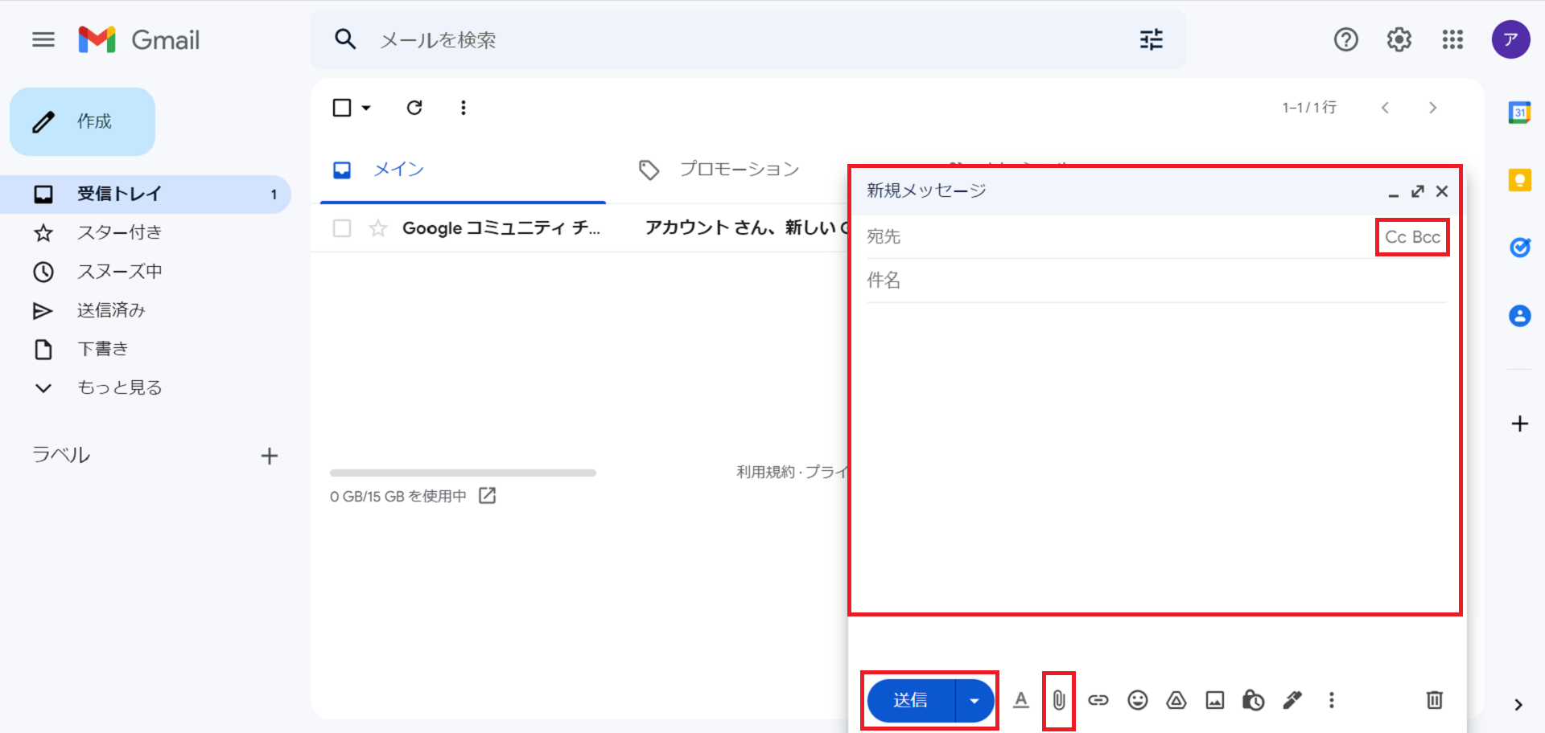Insert signature using the pen icon
Screen dimensions: 1545x733
[1292, 700]
